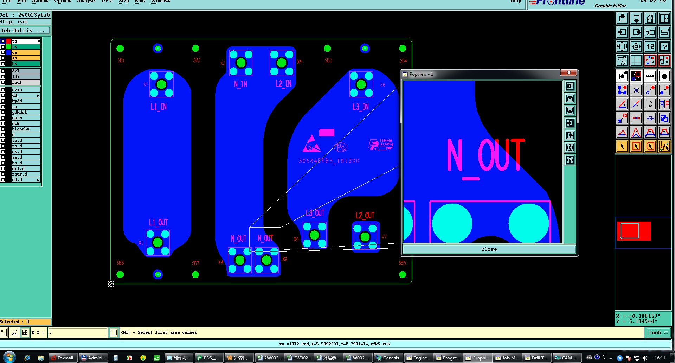Click the X Y coordinate input field
Viewport: 675px width, 363px height.
click(x=78, y=332)
